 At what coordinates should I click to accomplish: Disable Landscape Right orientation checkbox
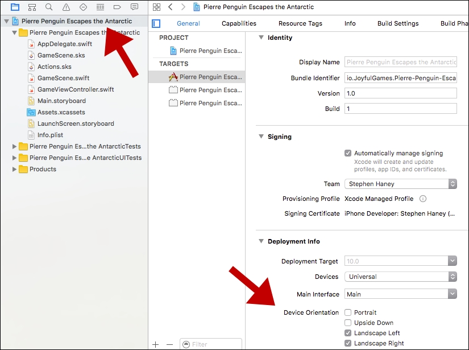[x=347, y=343]
